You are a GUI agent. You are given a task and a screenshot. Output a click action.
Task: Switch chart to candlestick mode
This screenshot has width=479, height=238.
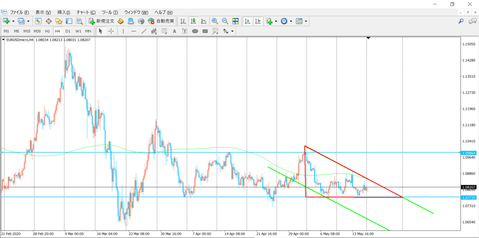click(193, 21)
